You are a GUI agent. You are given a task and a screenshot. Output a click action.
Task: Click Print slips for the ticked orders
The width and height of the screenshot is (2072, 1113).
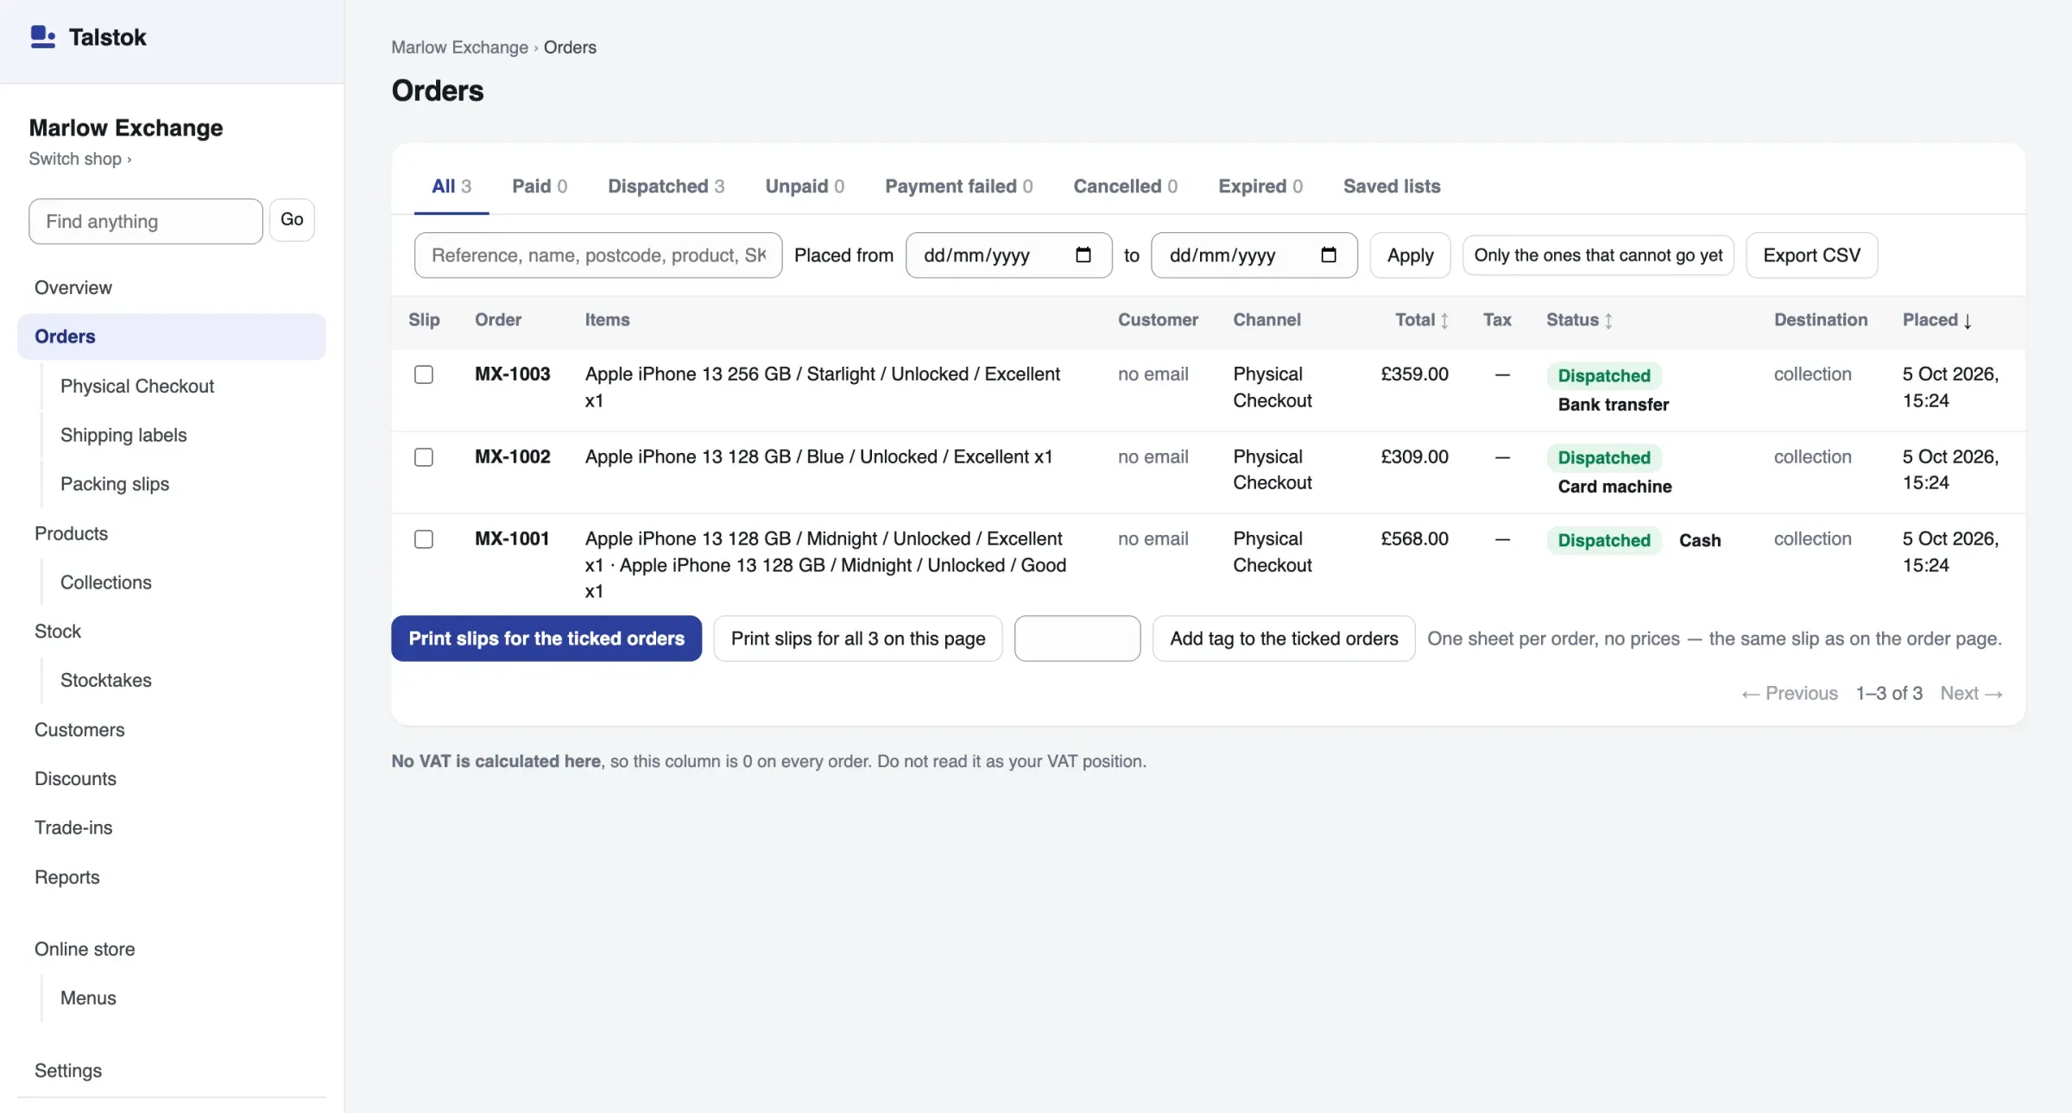tap(546, 638)
